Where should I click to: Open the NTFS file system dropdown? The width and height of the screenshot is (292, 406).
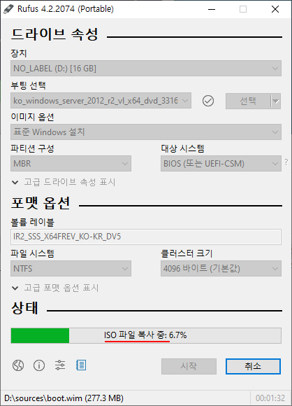(71, 269)
